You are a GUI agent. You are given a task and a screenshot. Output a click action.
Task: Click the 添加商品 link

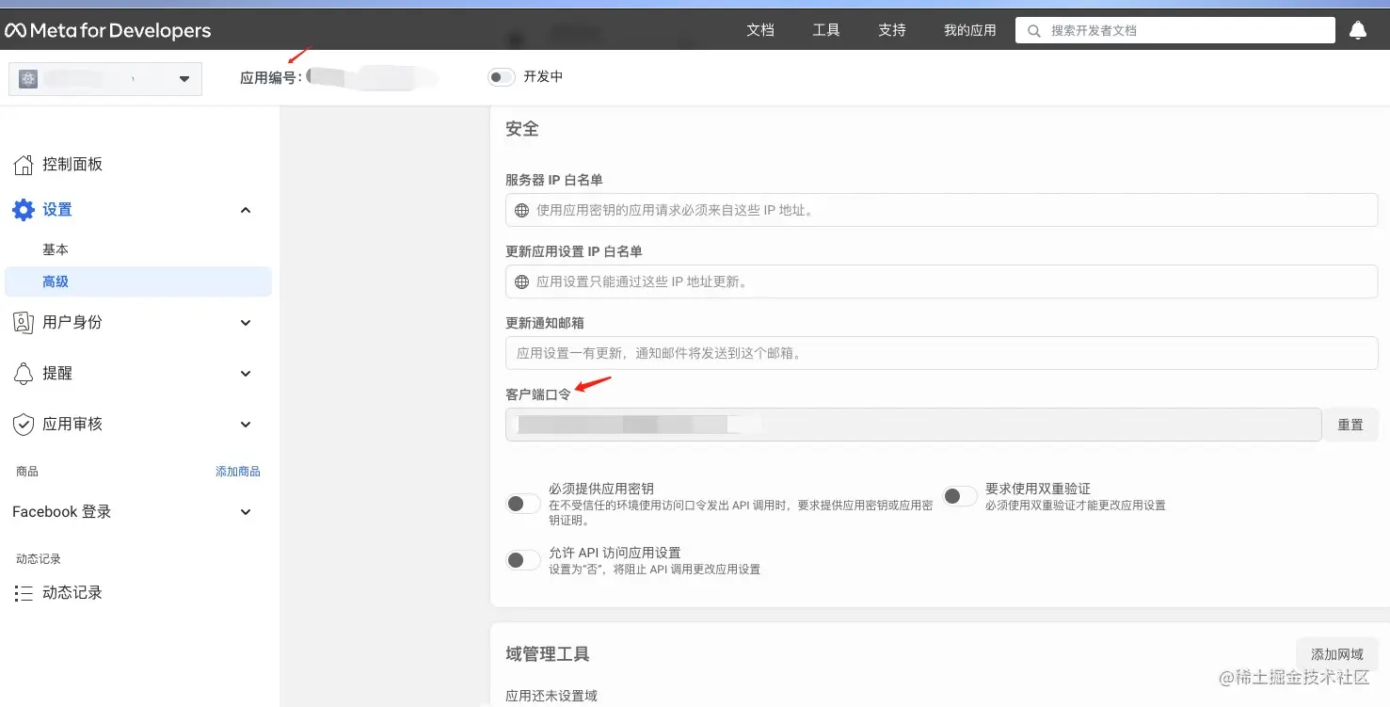tap(238, 472)
